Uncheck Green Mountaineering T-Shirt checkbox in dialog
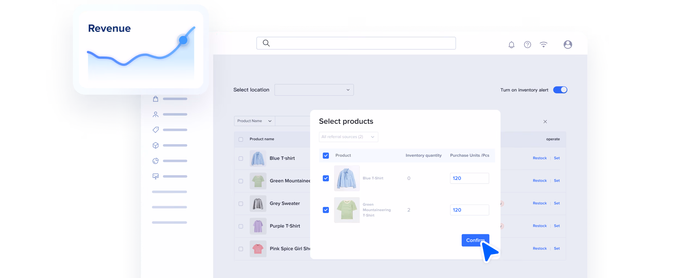 [x=326, y=210]
